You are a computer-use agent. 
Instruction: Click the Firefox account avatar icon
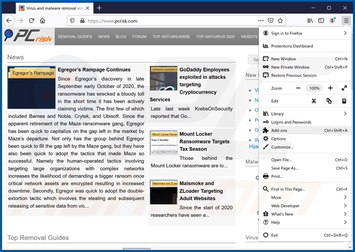click(333, 21)
